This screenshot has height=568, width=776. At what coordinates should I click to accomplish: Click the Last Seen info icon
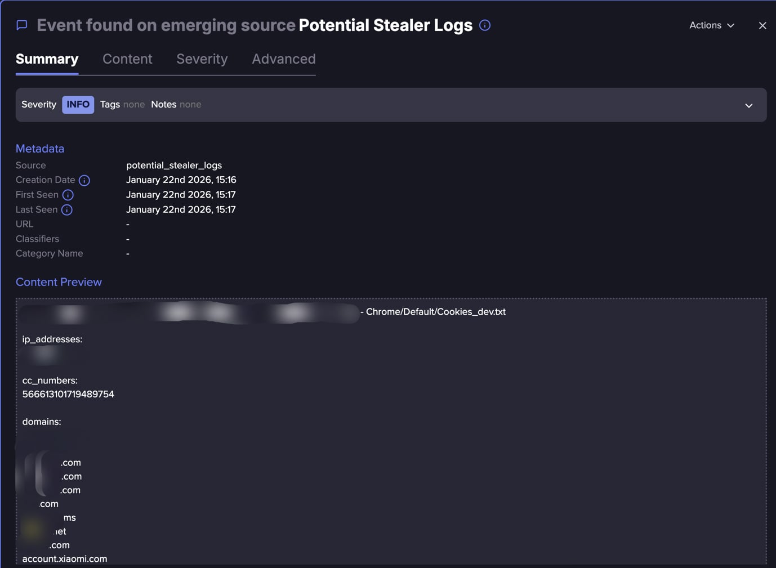click(67, 209)
